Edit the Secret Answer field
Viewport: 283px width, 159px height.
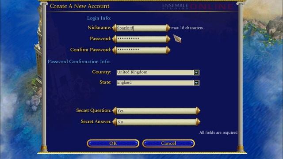tap(156, 122)
